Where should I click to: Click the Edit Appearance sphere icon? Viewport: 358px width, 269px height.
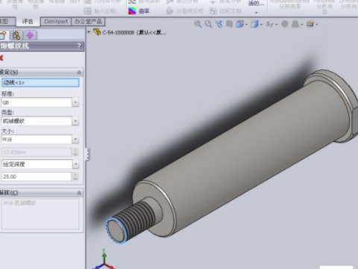tap(285, 24)
